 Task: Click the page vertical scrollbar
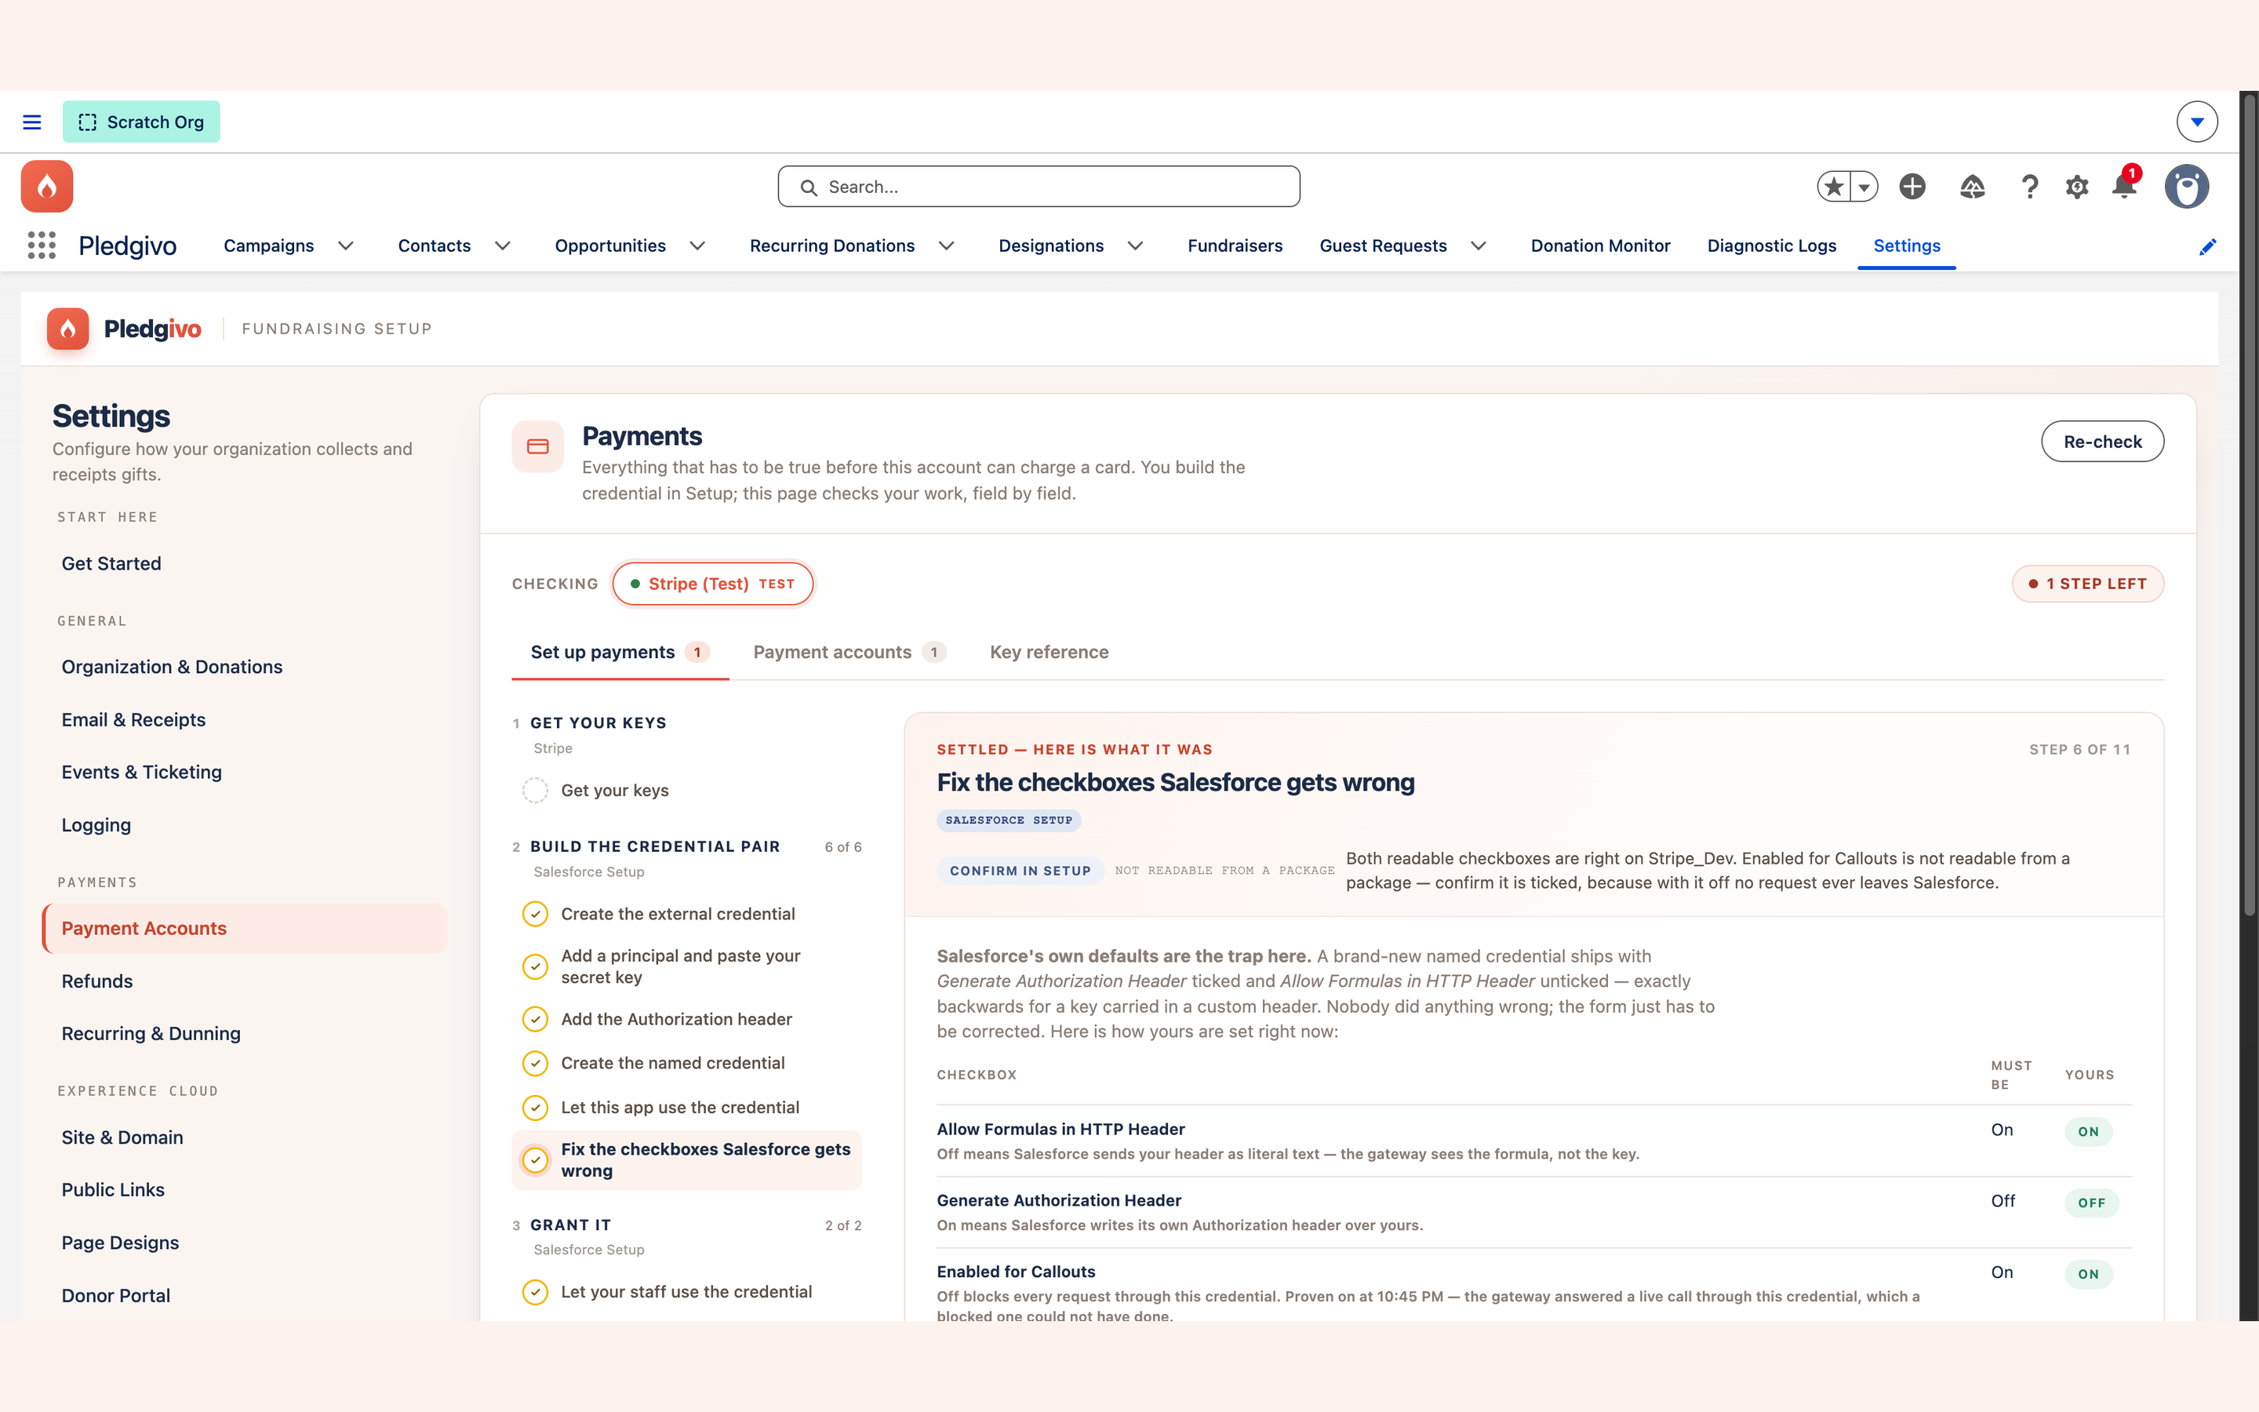click(2249, 504)
